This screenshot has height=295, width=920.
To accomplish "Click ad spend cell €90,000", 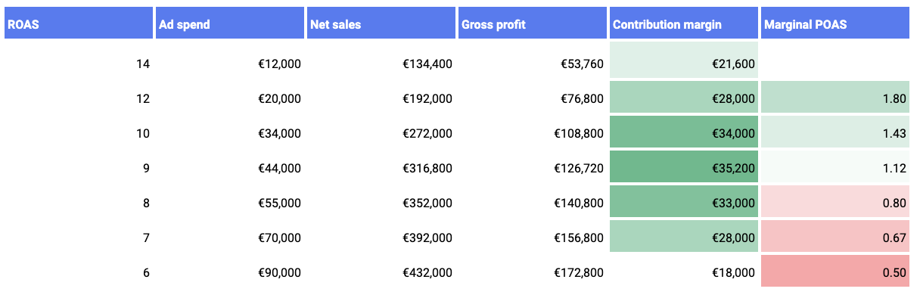I will [230, 272].
